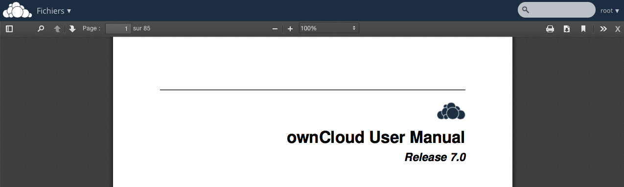Viewport: 624px width, 187px height.
Task: Click the search field in header
Action: [x=556, y=10]
